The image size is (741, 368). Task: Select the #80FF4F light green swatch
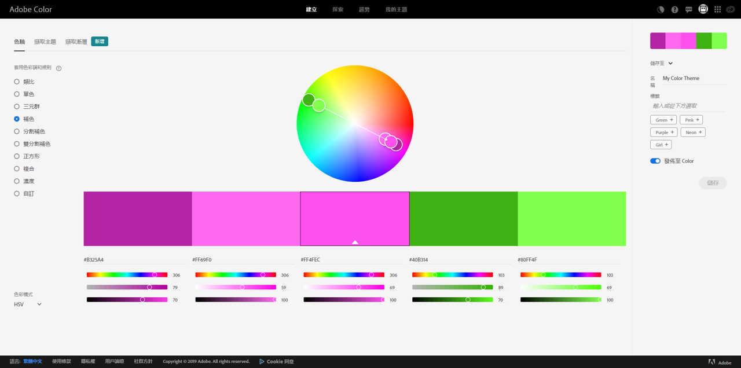[572, 219]
